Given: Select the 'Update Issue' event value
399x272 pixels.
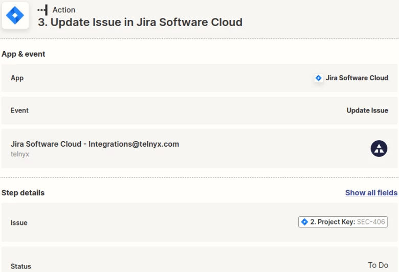Looking at the screenshot, I should 367,110.
